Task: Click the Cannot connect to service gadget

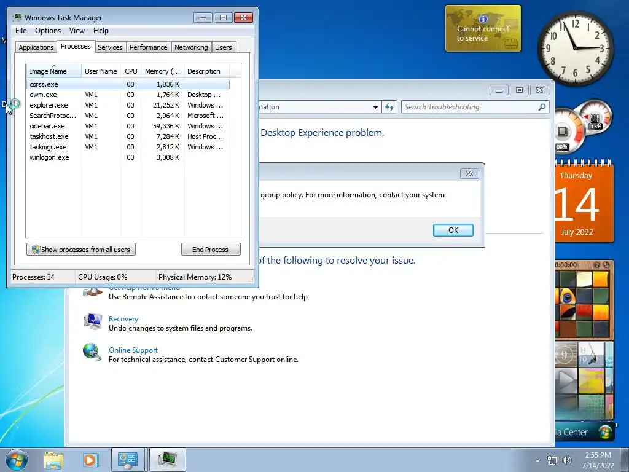Action: [483, 28]
